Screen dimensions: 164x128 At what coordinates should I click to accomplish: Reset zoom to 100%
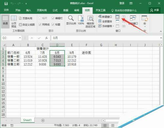pos(81,20)
